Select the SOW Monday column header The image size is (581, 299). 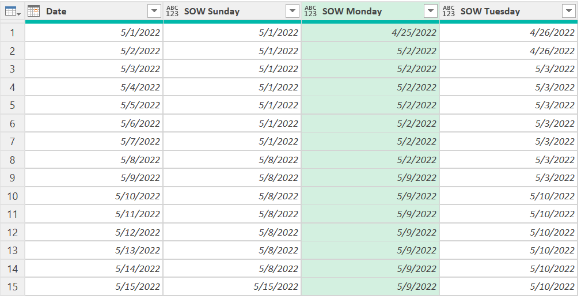coord(370,11)
